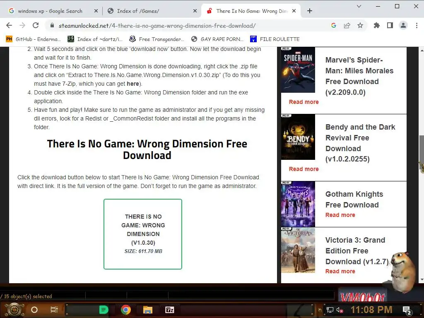Image resolution: width=424 pixels, height=318 pixels.
Task: Open Gotham Knights Free Download title
Action: click(x=354, y=200)
